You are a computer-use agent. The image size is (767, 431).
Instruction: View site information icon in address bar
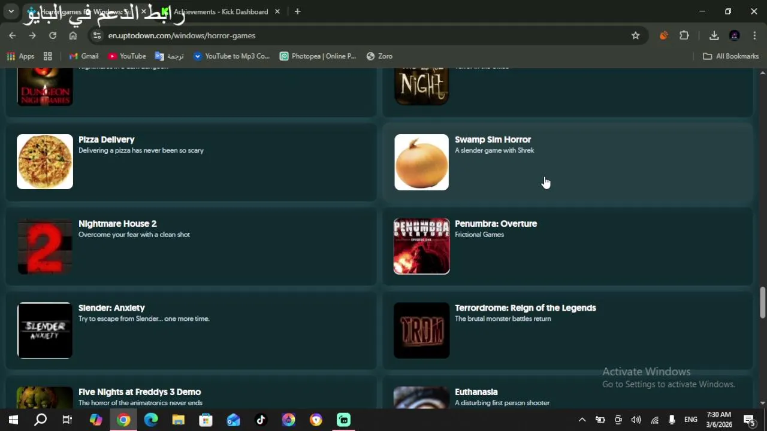97,35
